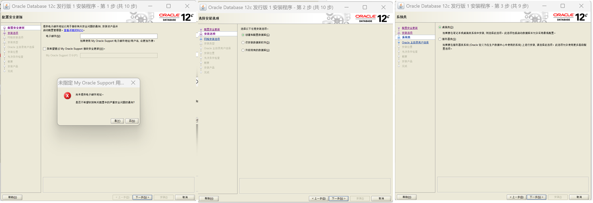Click 帮助(H) in the step 2 window
The image size is (593, 203).
209,199
